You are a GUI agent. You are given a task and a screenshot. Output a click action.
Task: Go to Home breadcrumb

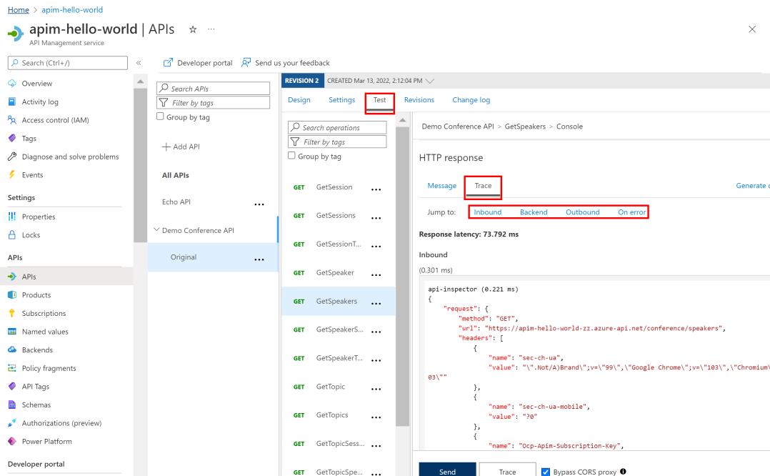click(x=18, y=10)
